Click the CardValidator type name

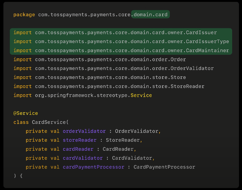[132, 158]
